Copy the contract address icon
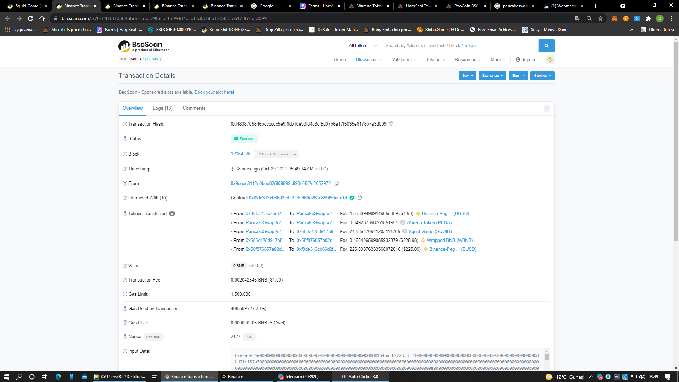The width and height of the screenshot is (679, 382). pos(360,198)
